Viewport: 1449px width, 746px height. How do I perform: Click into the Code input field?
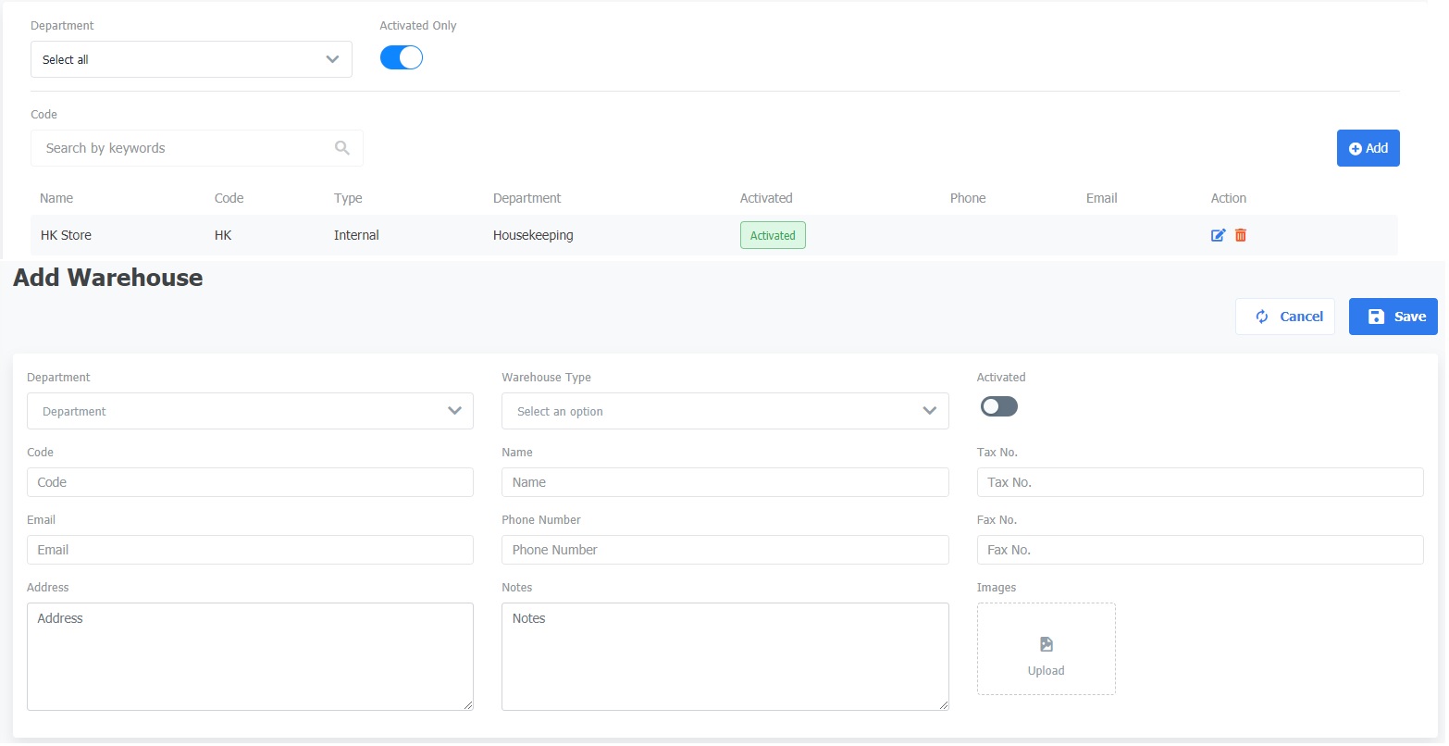(250, 482)
